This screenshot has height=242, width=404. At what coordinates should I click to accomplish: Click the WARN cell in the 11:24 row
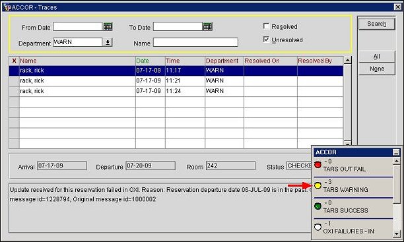coord(224,91)
